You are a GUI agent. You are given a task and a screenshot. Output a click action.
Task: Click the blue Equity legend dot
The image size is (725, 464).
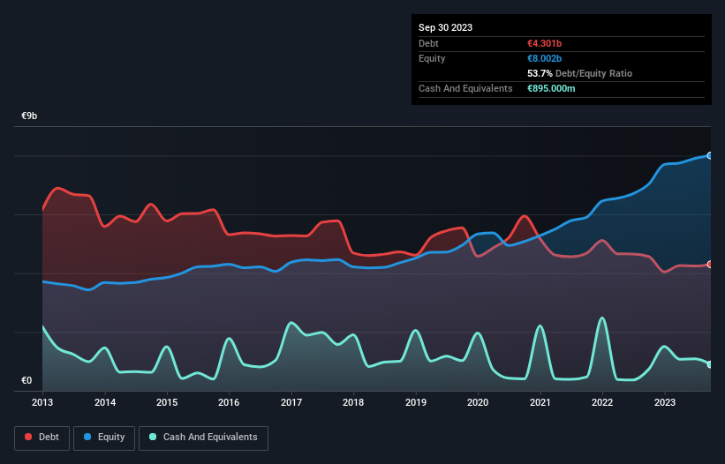87,437
